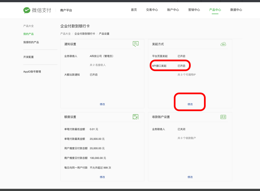Click 修改 in the 收款账户设置 panel
The height and width of the screenshot is (191, 260).
coord(190,177)
